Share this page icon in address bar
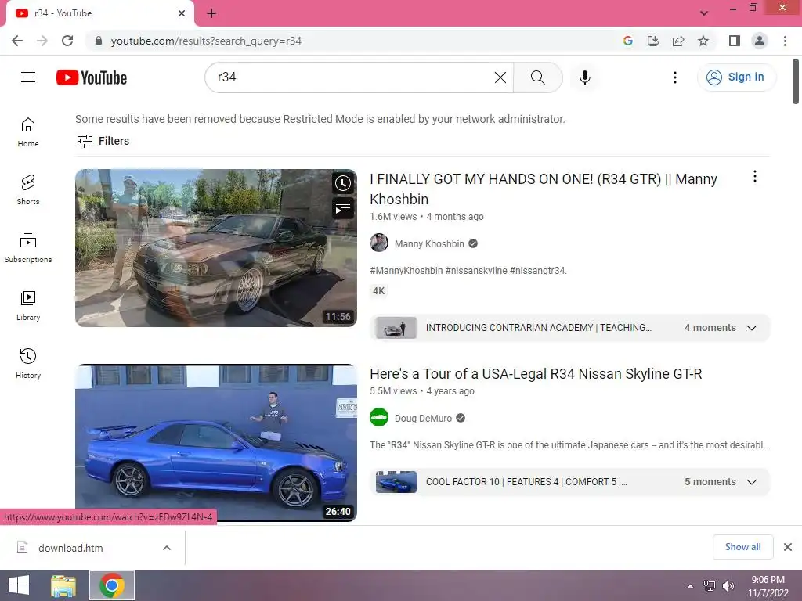 click(x=678, y=41)
